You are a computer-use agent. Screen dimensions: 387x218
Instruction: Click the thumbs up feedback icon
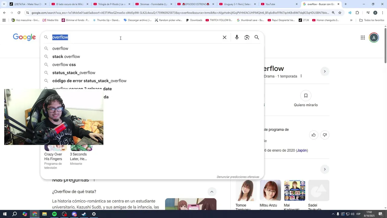314,135
